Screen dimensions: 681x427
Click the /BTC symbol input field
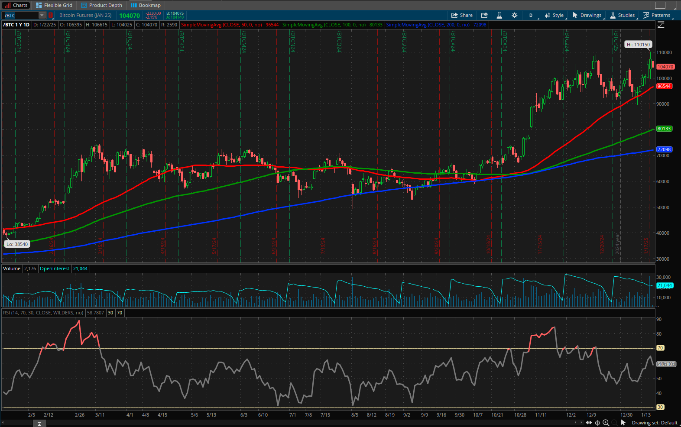point(21,16)
